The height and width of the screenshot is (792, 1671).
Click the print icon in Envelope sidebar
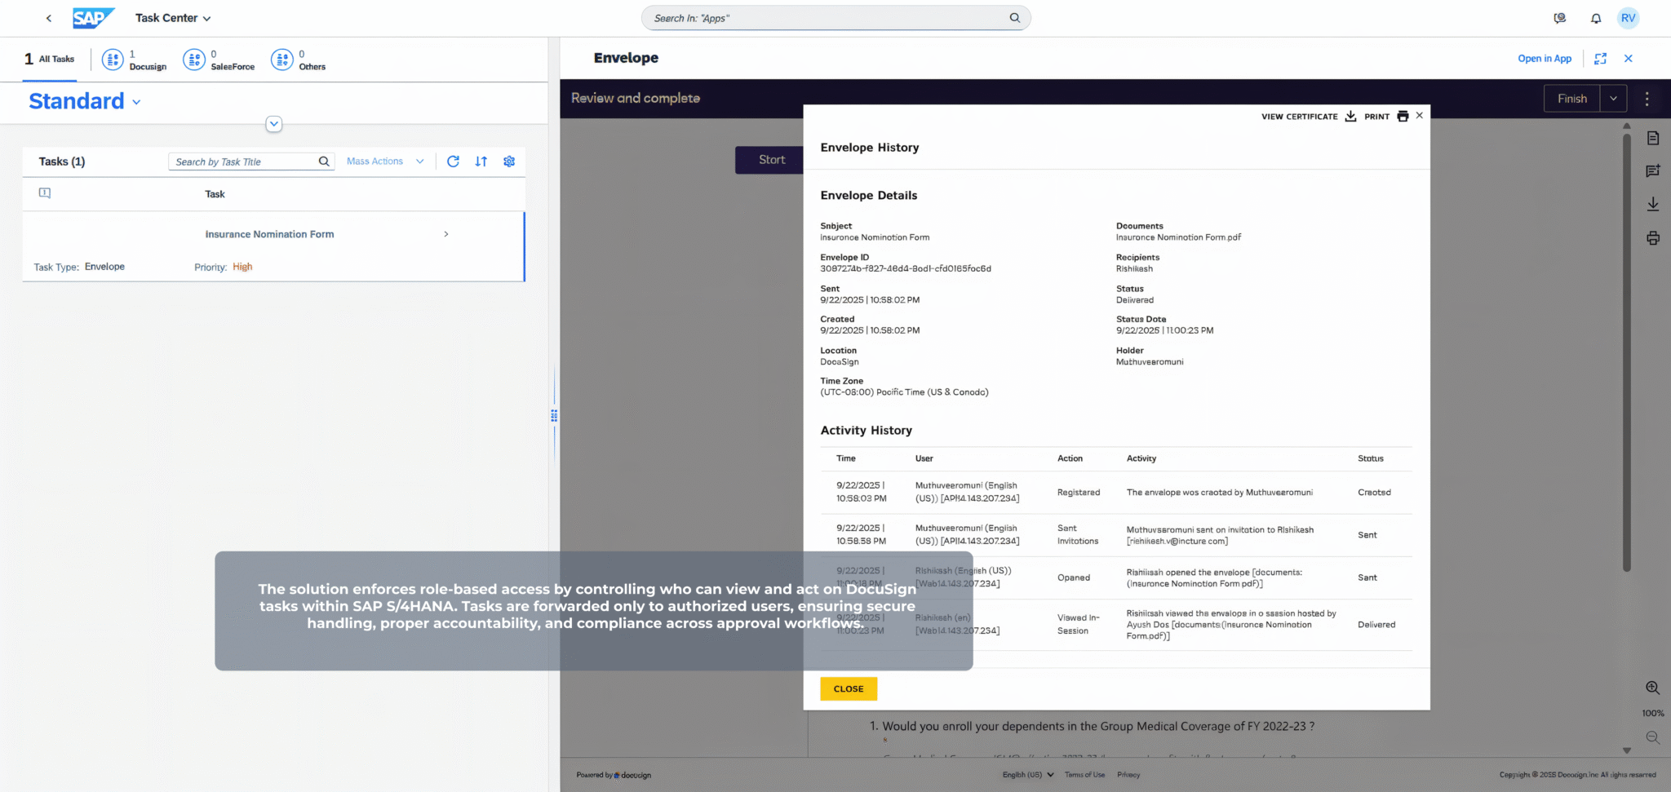(x=1654, y=238)
